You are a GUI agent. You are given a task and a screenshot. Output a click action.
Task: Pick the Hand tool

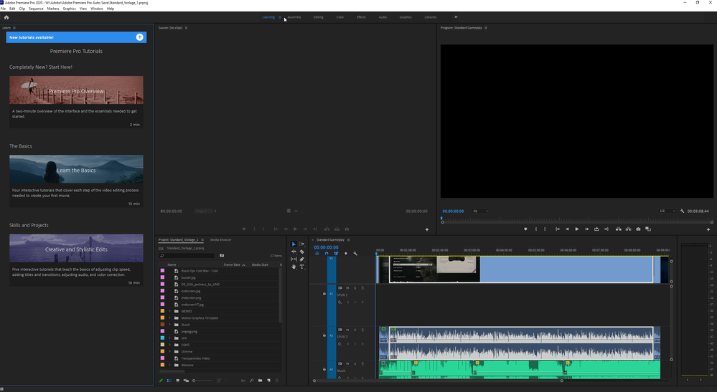(x=294, y=267)
